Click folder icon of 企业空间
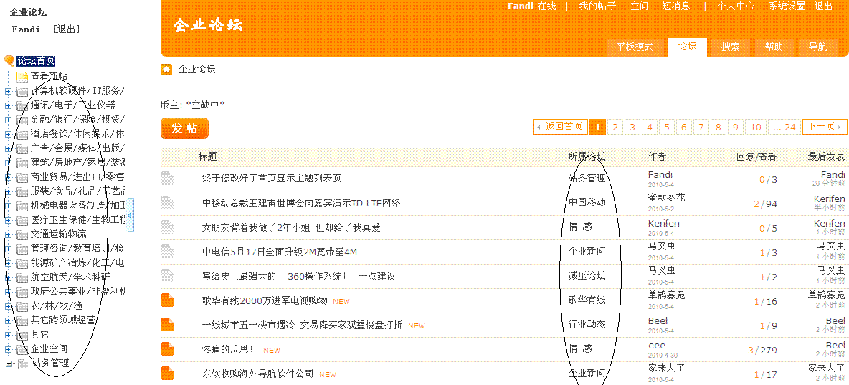 [x=22, y=349]
